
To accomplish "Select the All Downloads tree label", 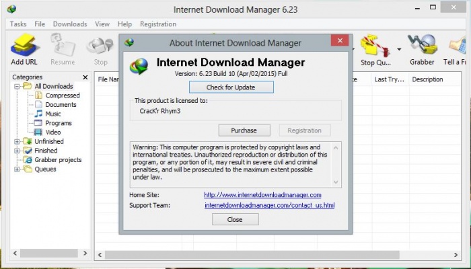I will click(x=54, y=86).
